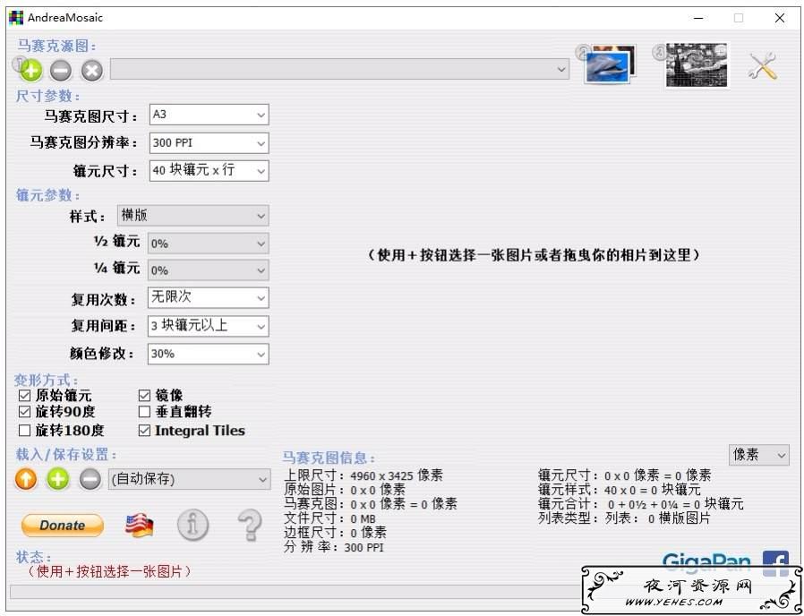Viewport: 804px width, 616px height.
Task: Open the 复用间距 dropdown
Action: [209, 326]
